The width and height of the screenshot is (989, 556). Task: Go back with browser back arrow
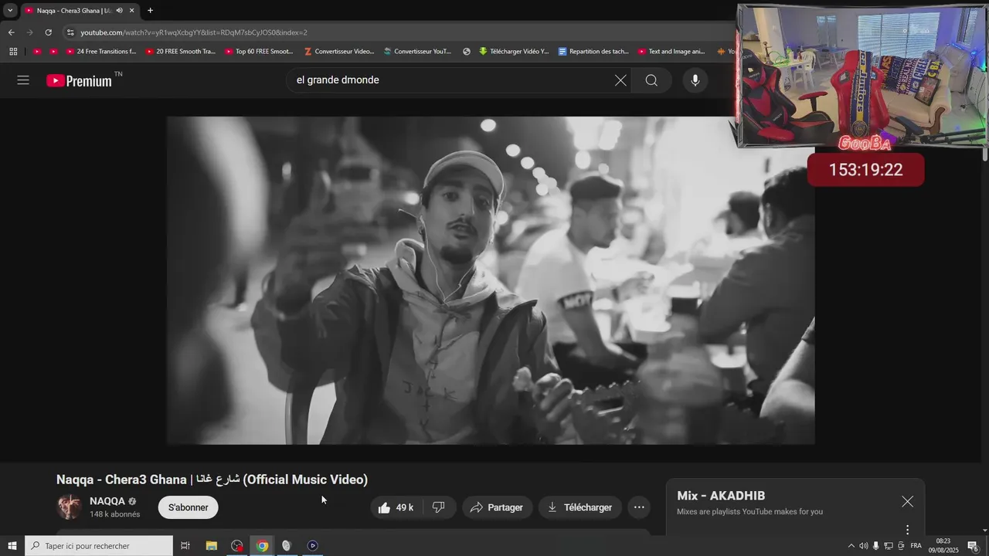click(11, 32)
